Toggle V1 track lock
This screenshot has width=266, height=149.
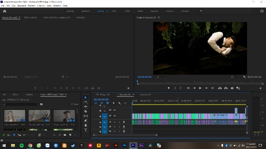[x=100, y=116]
